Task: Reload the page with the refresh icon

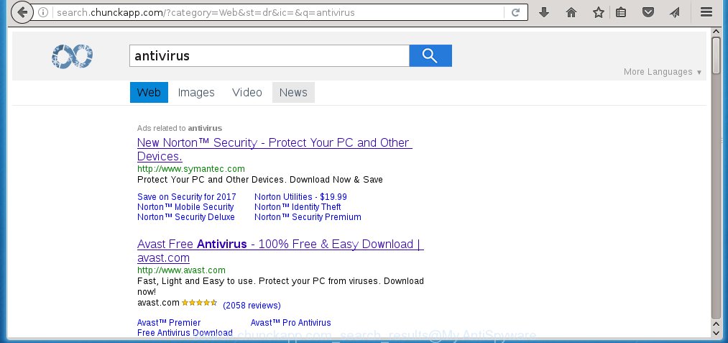Action: (515, 12)
